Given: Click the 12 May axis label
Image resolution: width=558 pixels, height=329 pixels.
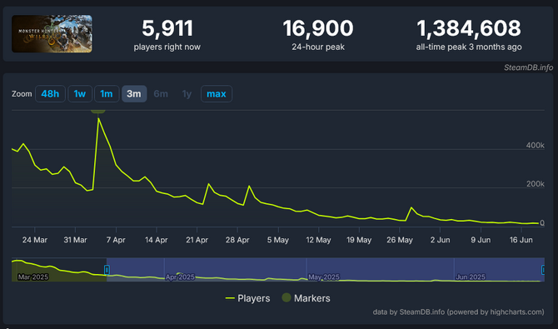Looking at the screenshot, I should tap(318, 240).
